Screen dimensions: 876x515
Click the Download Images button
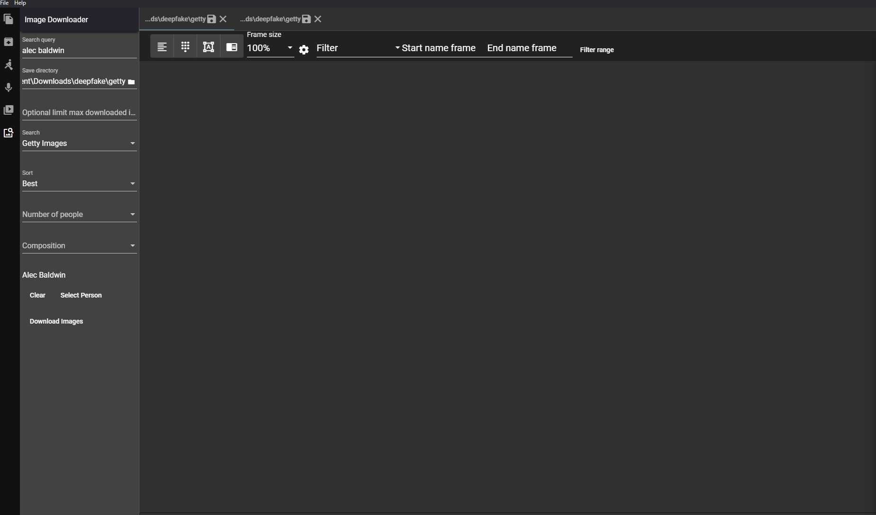pyautogui.click(x=56, y=321)
